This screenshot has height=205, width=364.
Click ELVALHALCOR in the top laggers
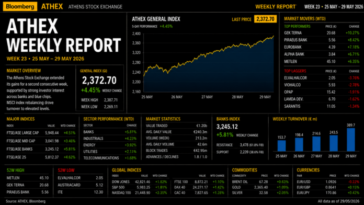(322, 78)
